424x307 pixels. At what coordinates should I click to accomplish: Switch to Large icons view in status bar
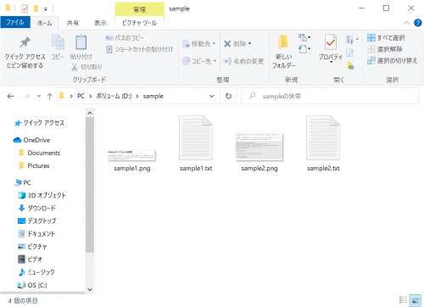[x=415, y=300]
